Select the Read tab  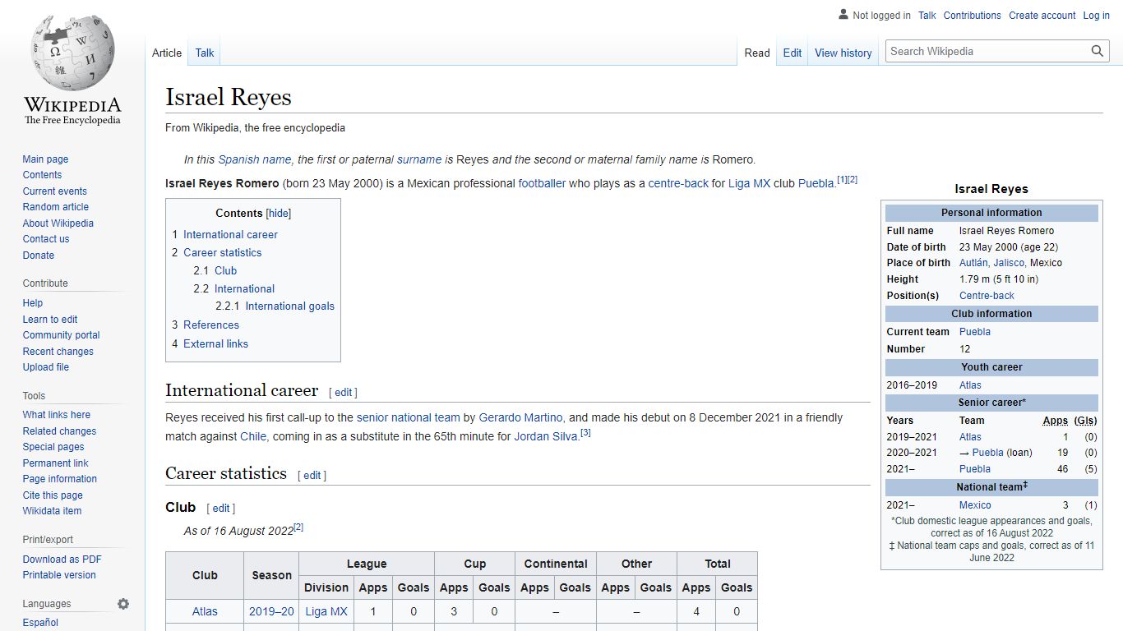pyautogui.click(x=757, y=53)
